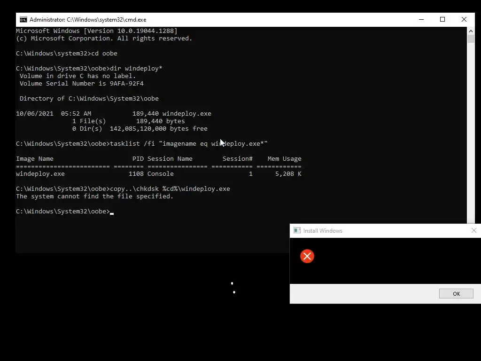Click '142,085,120,000 bytes free' line
Image resolution: width=481 pixels, height=361 pixels.
pos(159,129)
